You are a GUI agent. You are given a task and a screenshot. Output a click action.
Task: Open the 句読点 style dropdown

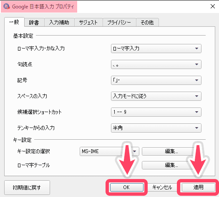click(x=156, y=64)
